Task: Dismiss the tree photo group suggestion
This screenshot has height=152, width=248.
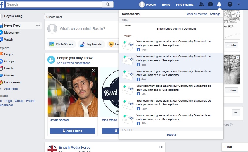Action: (237, 57)
